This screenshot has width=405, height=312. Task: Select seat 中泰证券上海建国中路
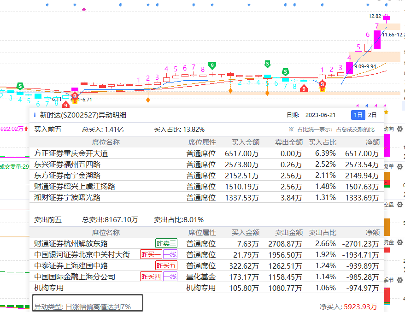(71, 266)
